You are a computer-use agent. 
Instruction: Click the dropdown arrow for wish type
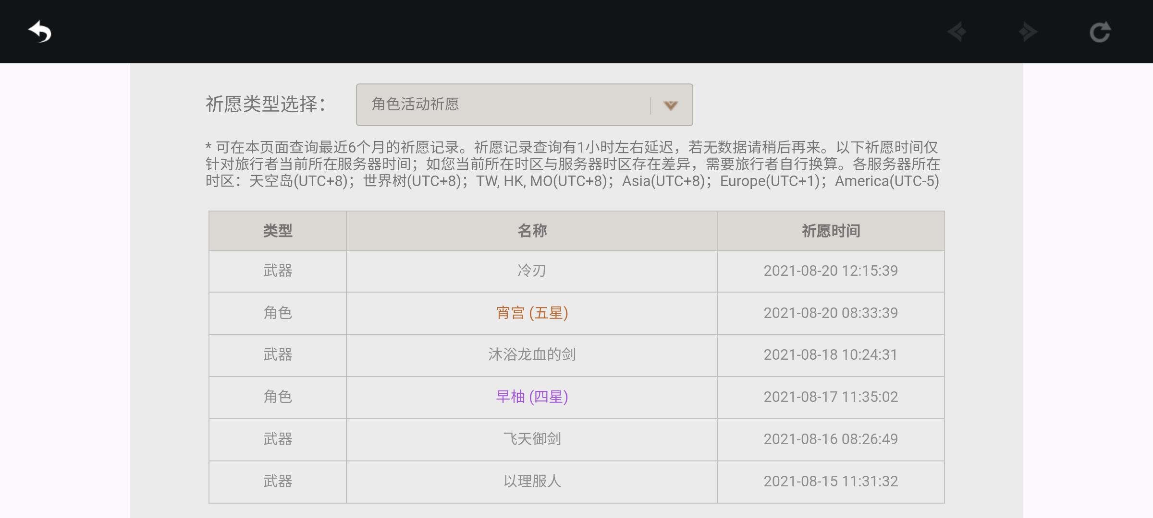[671, 105]
